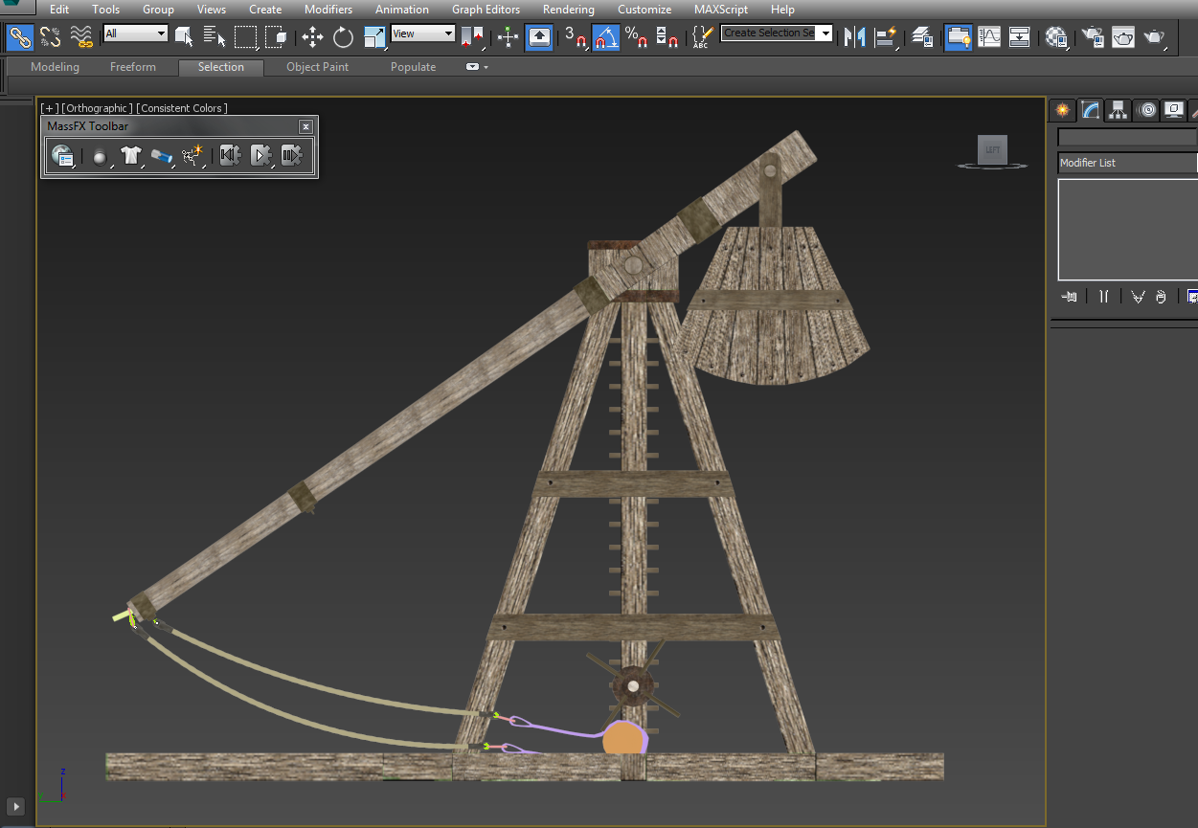The image size is (1198, 828).
Task: Open the MassFX World Parameters globe icon
Action: pos(62,155)
